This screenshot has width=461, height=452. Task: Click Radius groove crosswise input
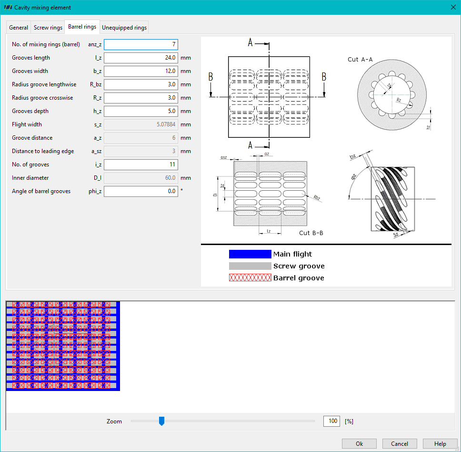coord(141,98)
